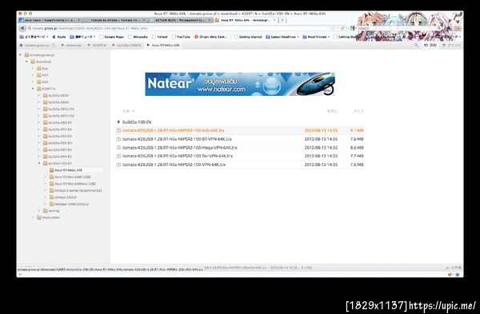480x314 pixels.
Task: Go up to parent folder build5x-100-EN in the file list
Action: (137, 122)
